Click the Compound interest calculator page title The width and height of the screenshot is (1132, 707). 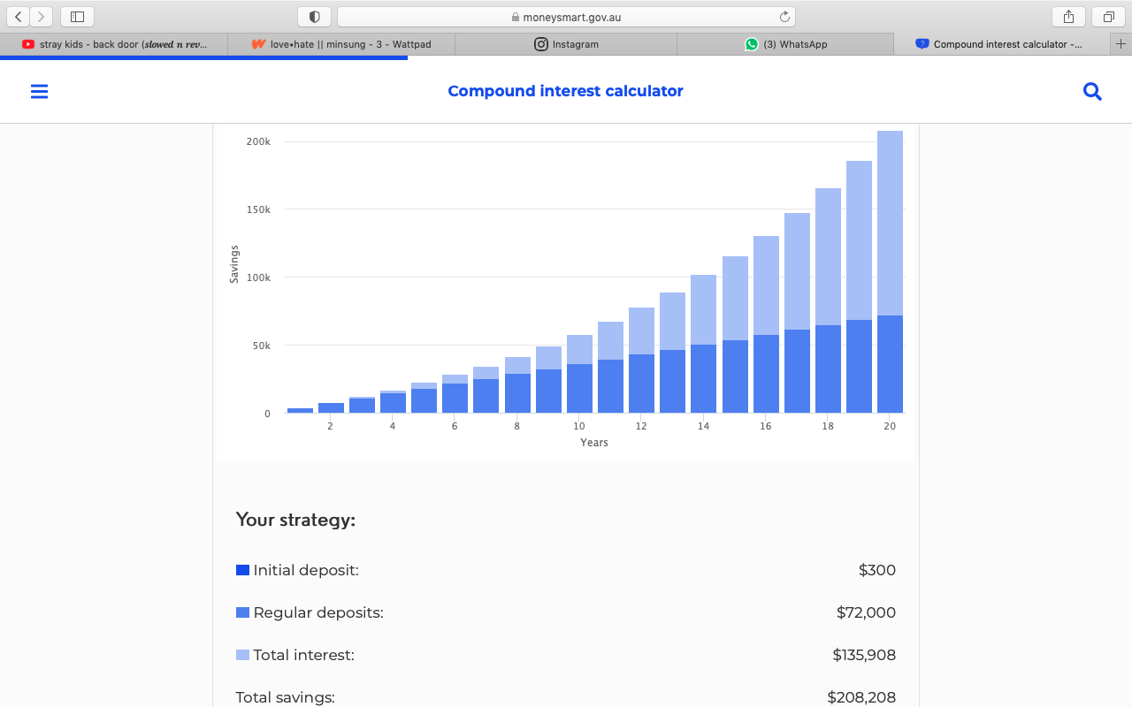coord(565,91)
